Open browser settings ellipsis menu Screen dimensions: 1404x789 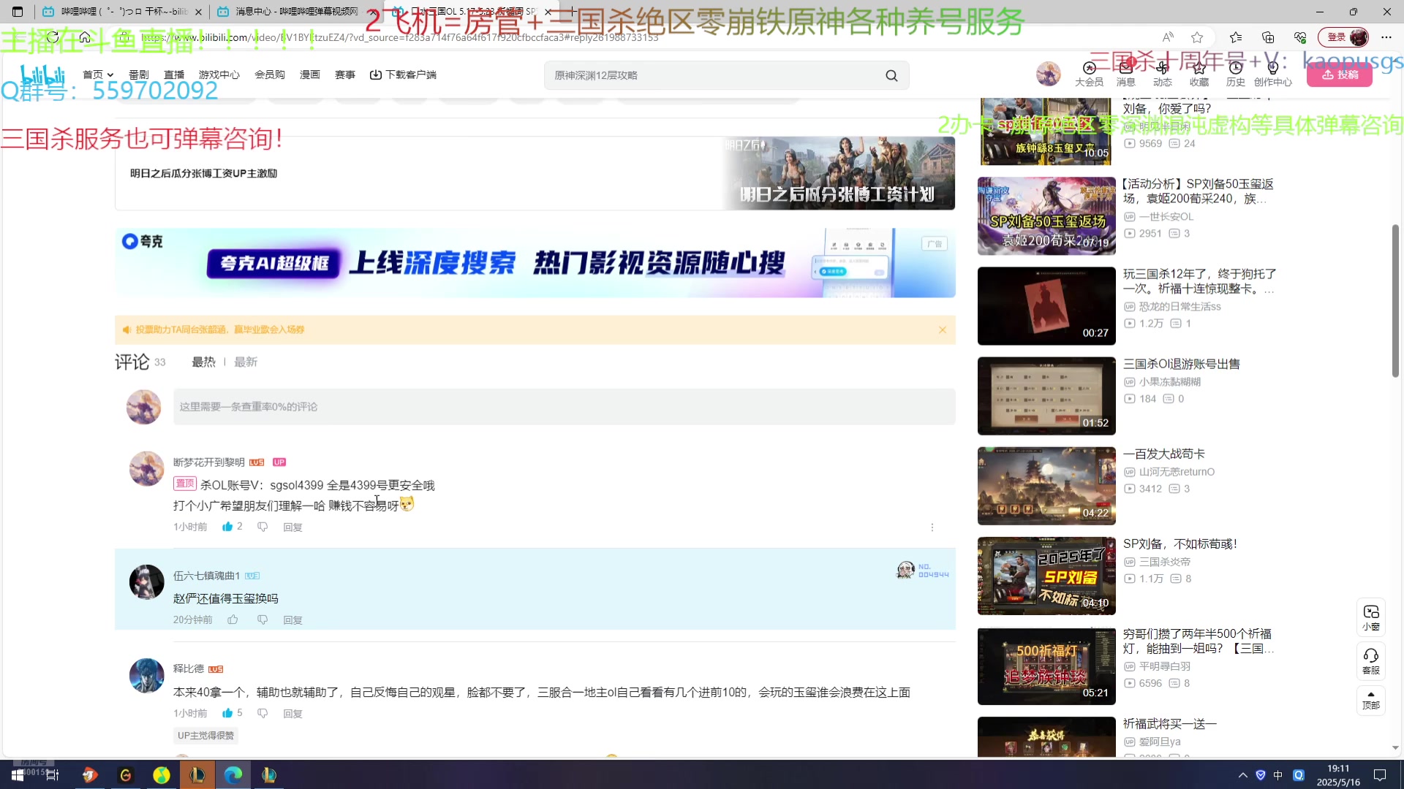1386,37
